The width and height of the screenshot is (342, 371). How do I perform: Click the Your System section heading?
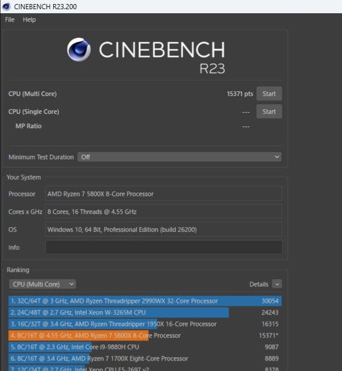(24, 177)
